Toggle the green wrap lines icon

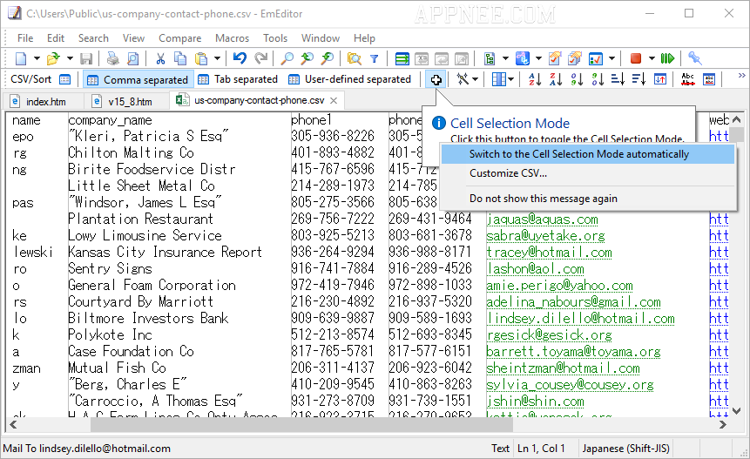(x=402, y=58)
